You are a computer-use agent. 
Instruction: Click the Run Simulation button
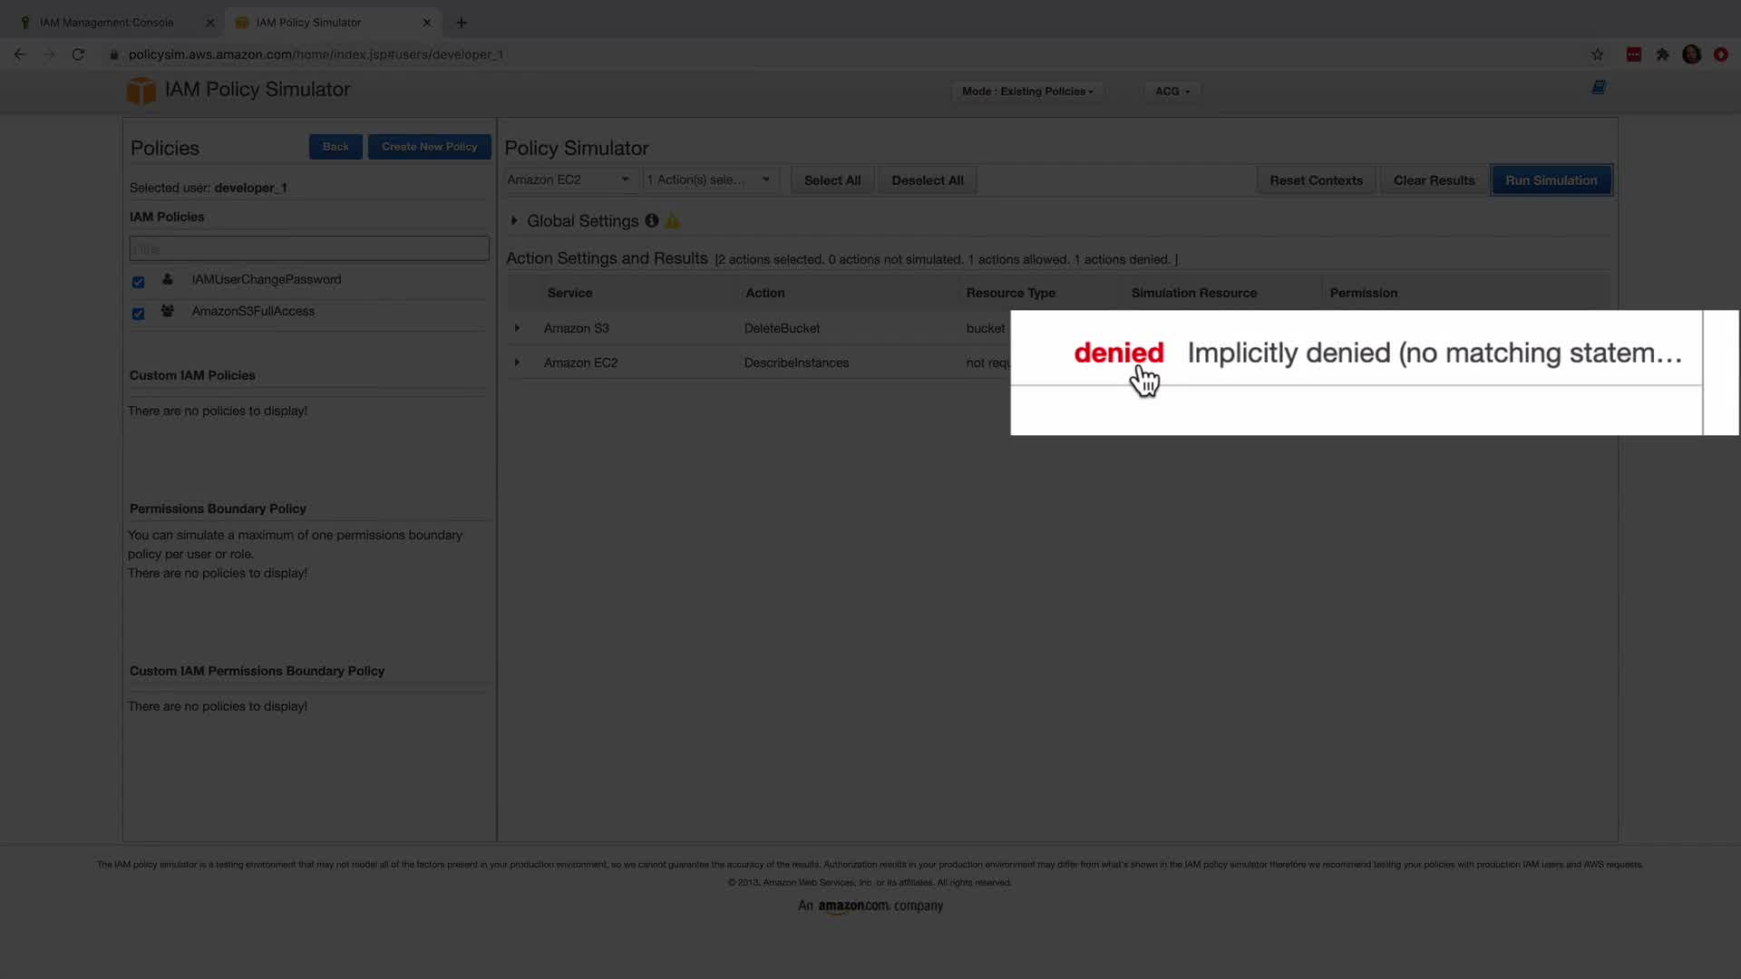point(1551,180)
